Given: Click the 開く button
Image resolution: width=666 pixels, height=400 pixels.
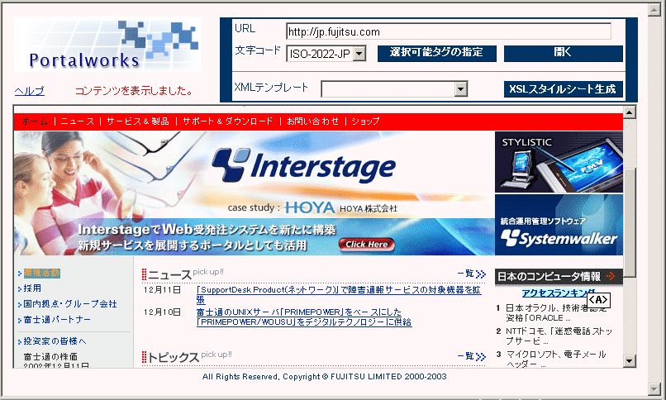Looking at the screenshot, I should click(x=564, y=53).
